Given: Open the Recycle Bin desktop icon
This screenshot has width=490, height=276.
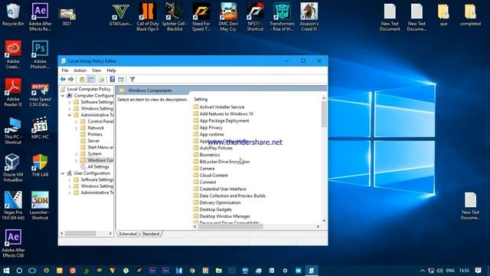Looking at the screenshot, I should pos(13,15).
